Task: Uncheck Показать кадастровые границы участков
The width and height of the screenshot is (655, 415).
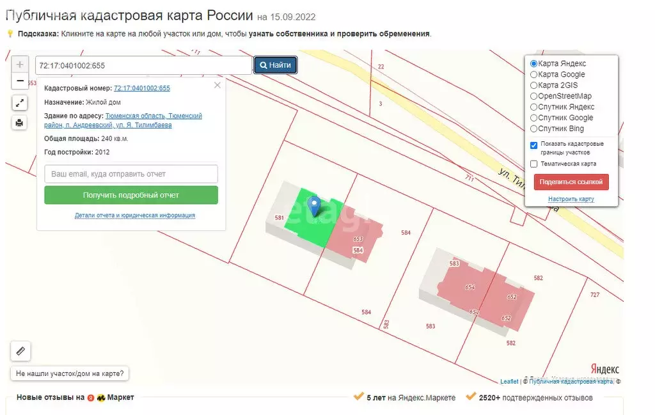Action: click(534, 145)
